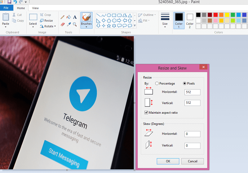Open the File menu tab
Screen dimensions: 248x173
6,8
